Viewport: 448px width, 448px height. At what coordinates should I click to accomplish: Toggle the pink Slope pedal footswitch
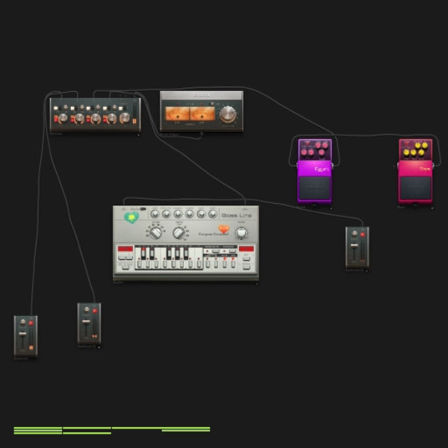[415, 187]
